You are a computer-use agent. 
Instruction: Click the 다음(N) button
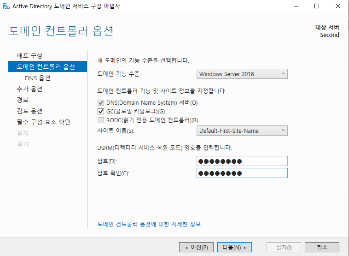[x=234, y=247]
